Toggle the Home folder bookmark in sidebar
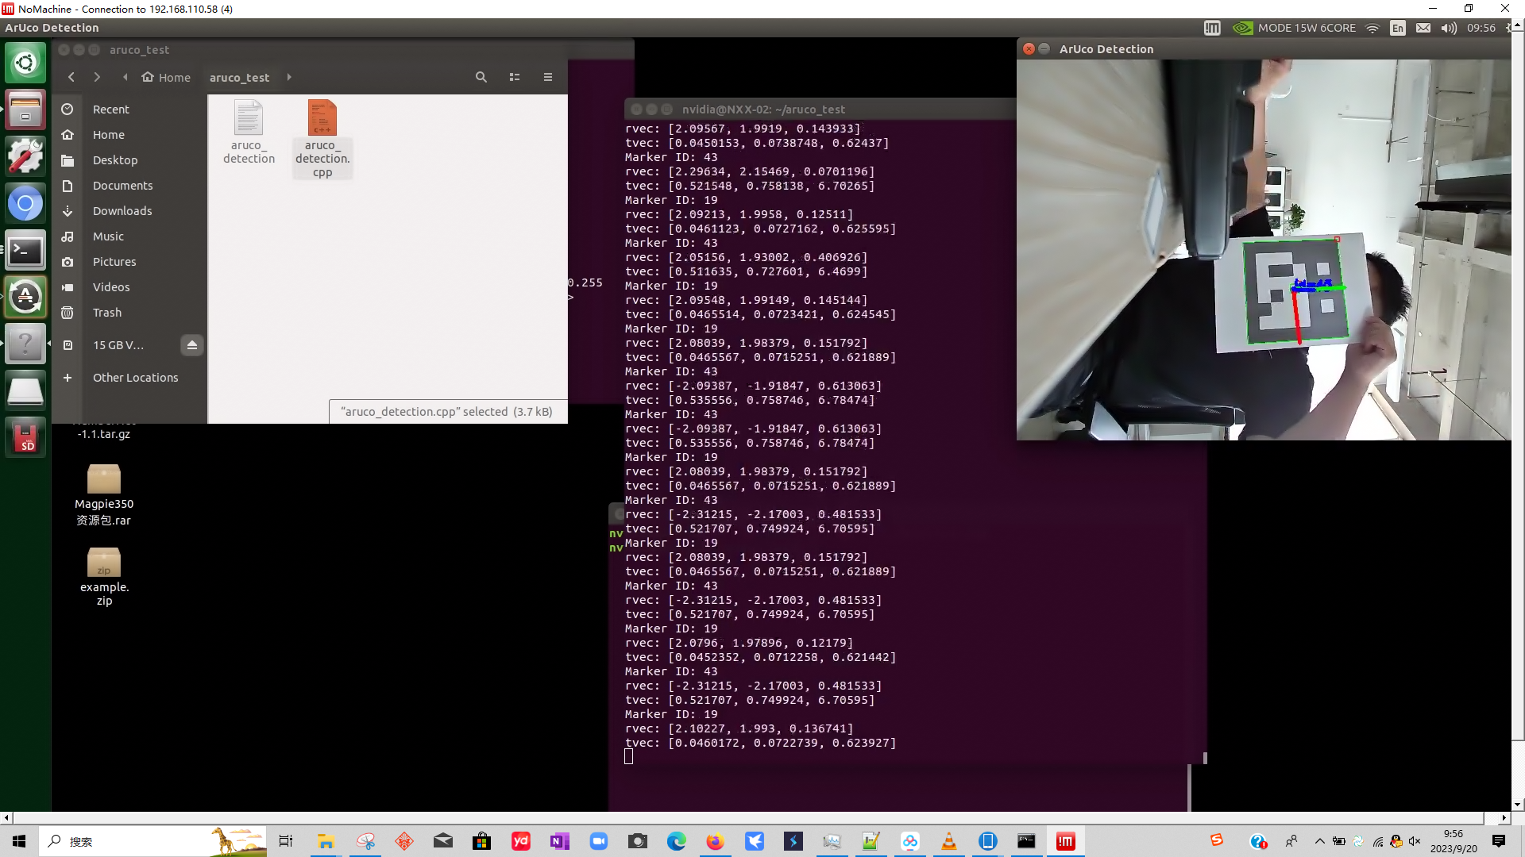The image size is (1525, 857). (108, 134)
